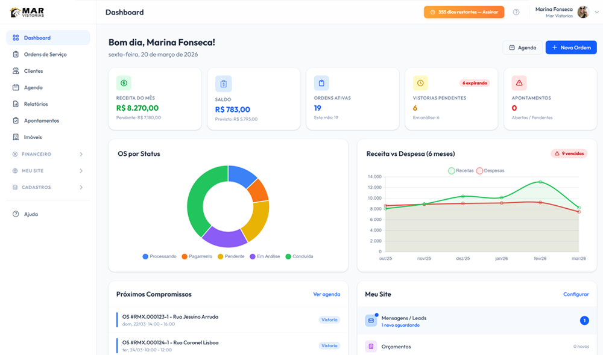Click the yellow Vistorias Pendentes clock icon
This screenshot has height=355, width=603.
[420, 83]
